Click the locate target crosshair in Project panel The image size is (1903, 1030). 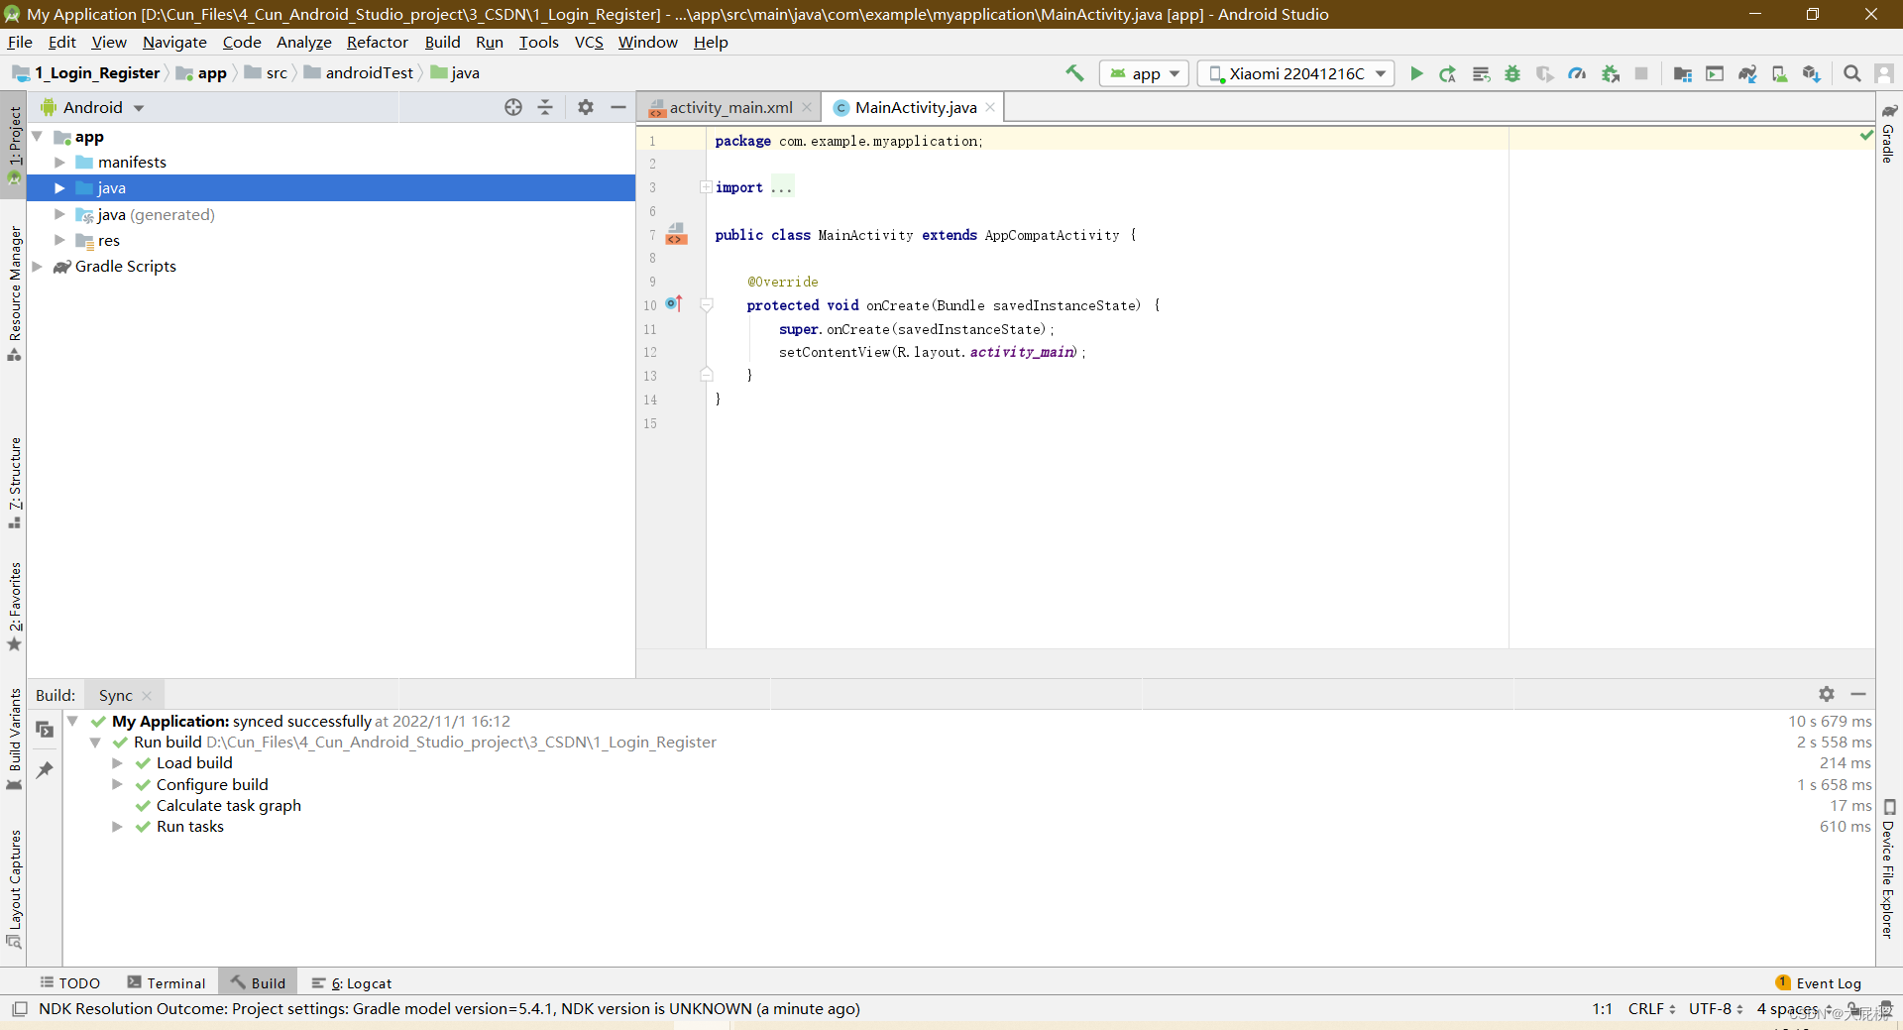pos(513,107)
